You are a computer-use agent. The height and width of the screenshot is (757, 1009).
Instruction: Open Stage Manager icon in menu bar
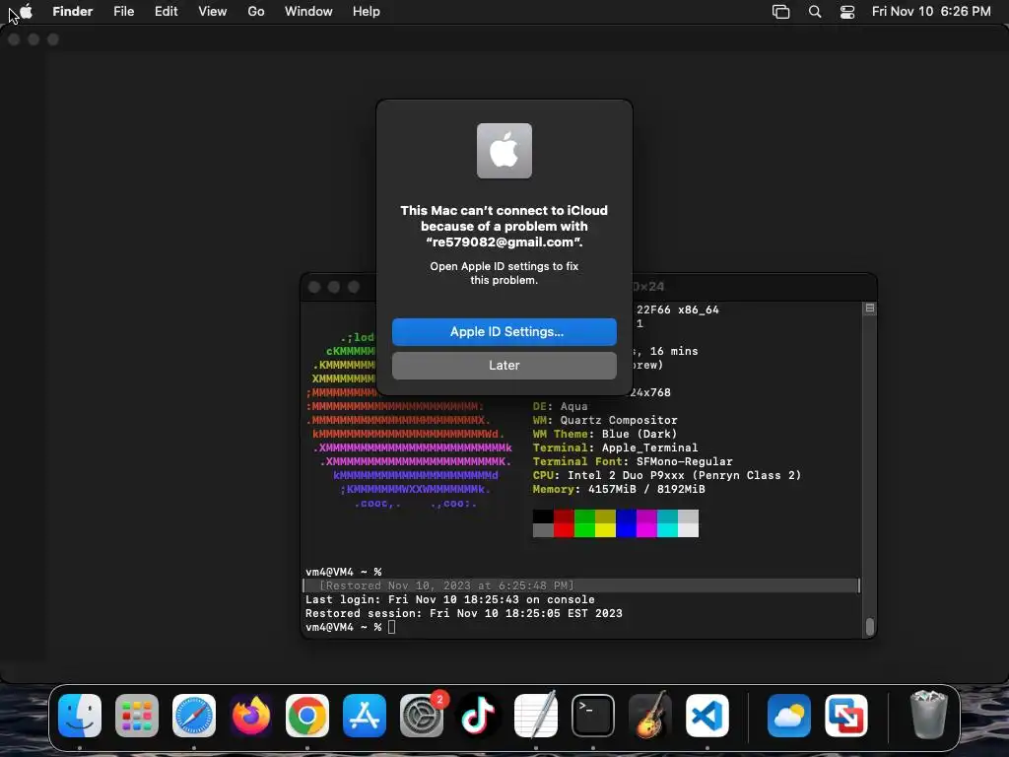click(780, 12)
